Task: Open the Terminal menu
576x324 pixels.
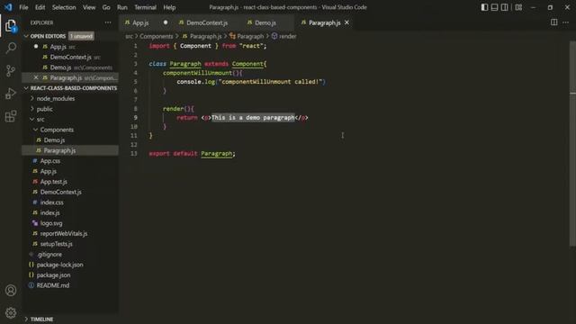Action: 145,7
